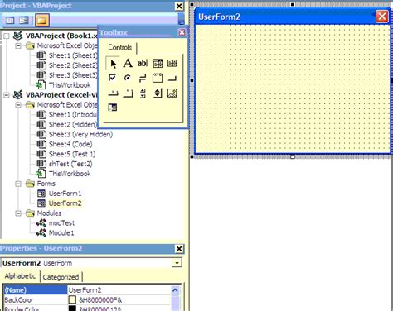Screen dimensions: 393x311
Task: Click the dotted design grid of UserForm2
Action: (x=293, y=89)
